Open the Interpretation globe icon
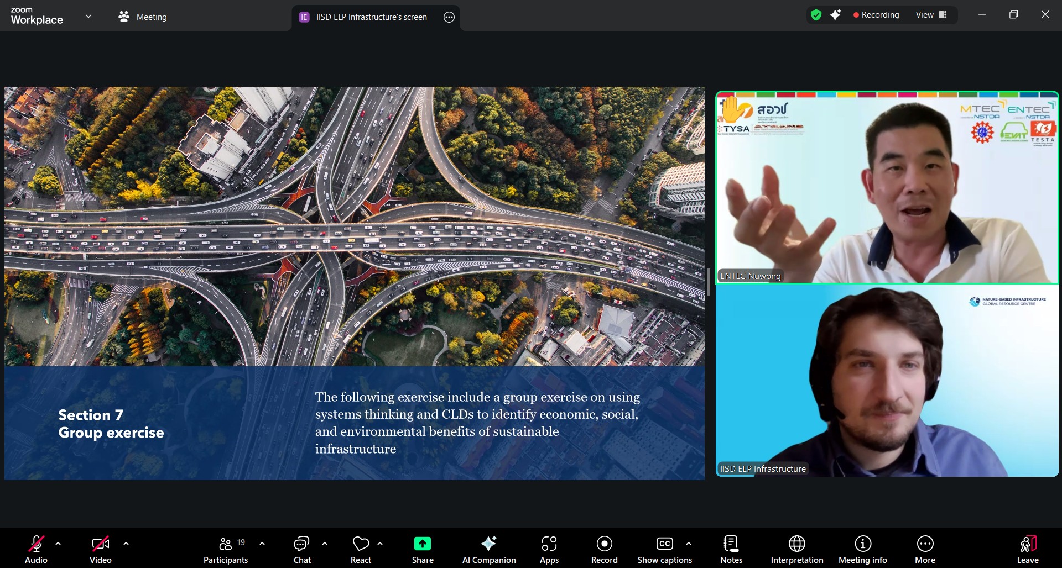The image size is (1062, 569). pos(796,550)
